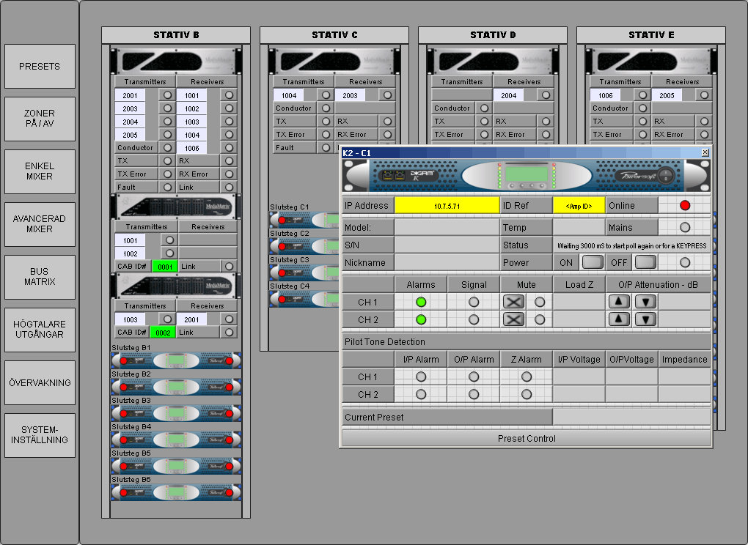Viewport: 748px width, 545px height.
Task: Mute channel CH 2 with X button
Action: click(514, 319)
